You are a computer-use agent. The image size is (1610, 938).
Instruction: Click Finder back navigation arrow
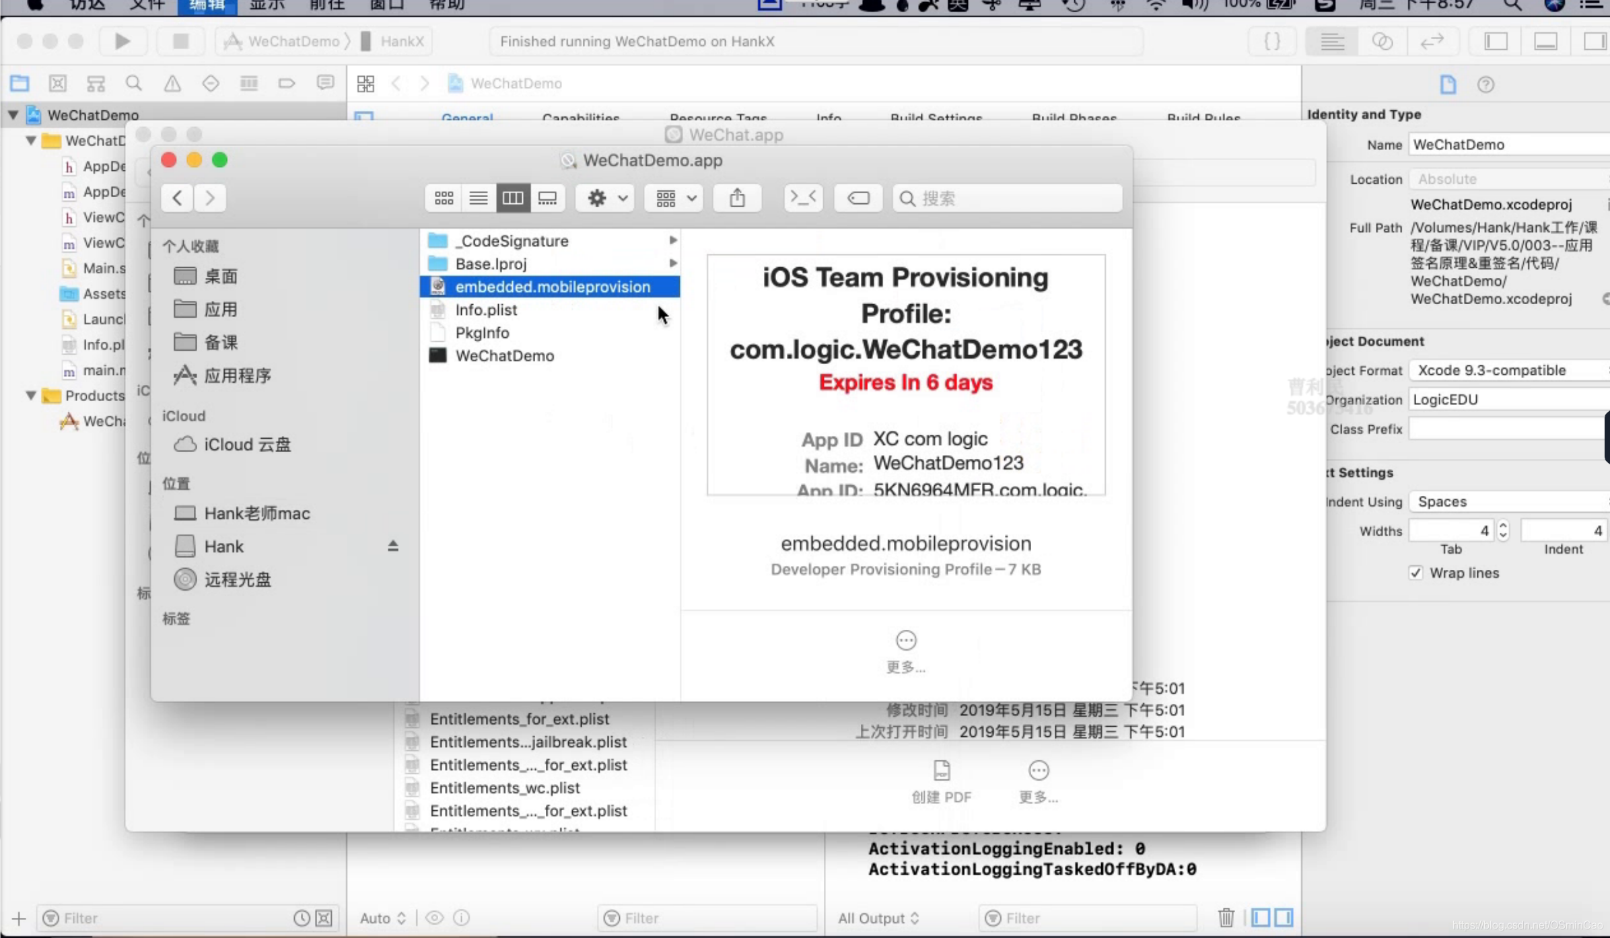click(x=177, y=198)
